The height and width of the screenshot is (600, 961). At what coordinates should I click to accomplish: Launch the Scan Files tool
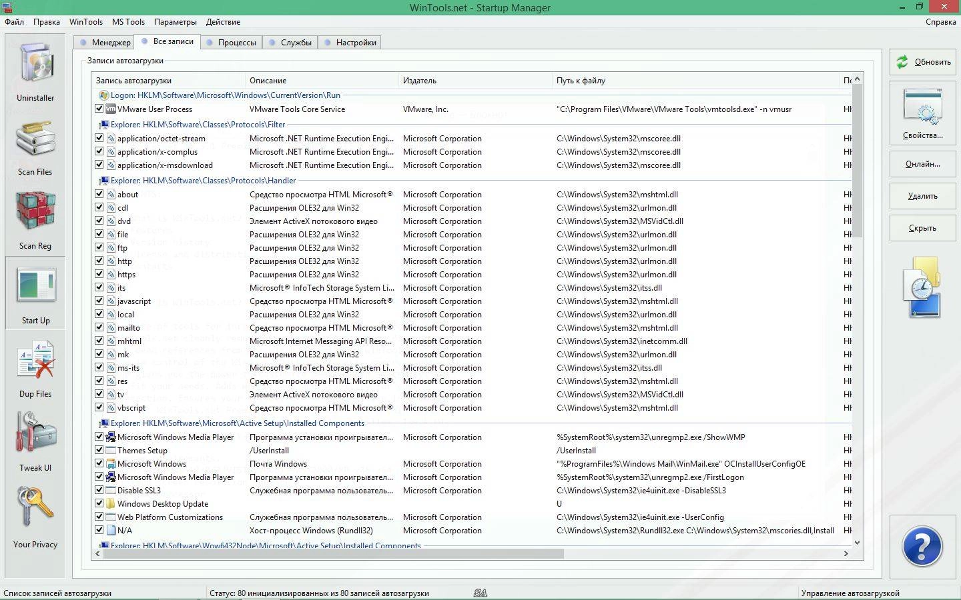[35, 147]
